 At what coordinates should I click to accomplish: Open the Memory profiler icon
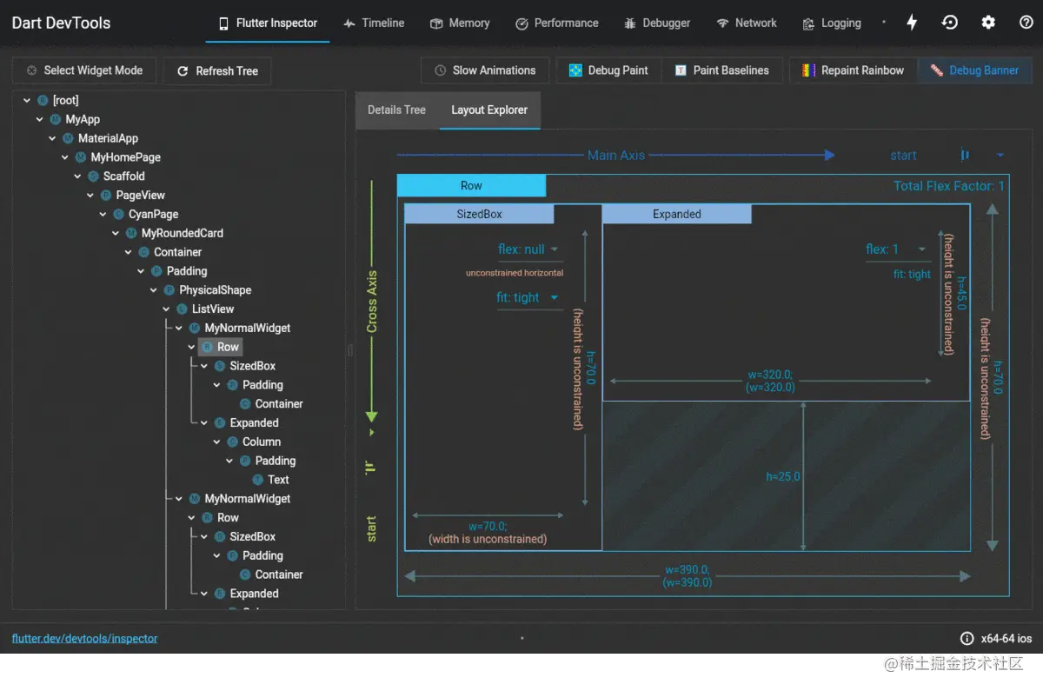pos(436,23)
